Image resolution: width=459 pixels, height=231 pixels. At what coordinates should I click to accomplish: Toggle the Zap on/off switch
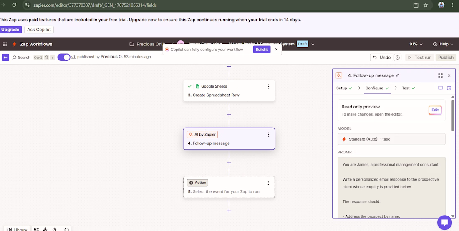[64, 57]
